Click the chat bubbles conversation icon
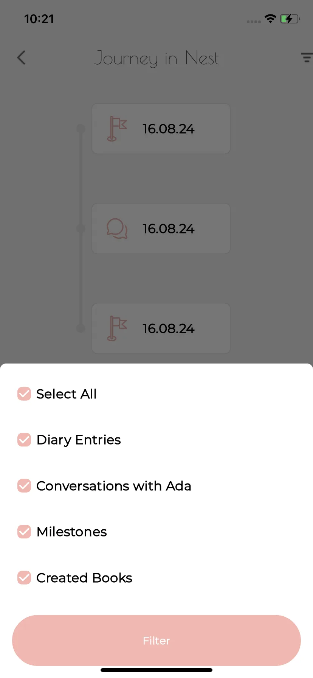Screen dimensions: 313x678 click(x=117, y=229)
